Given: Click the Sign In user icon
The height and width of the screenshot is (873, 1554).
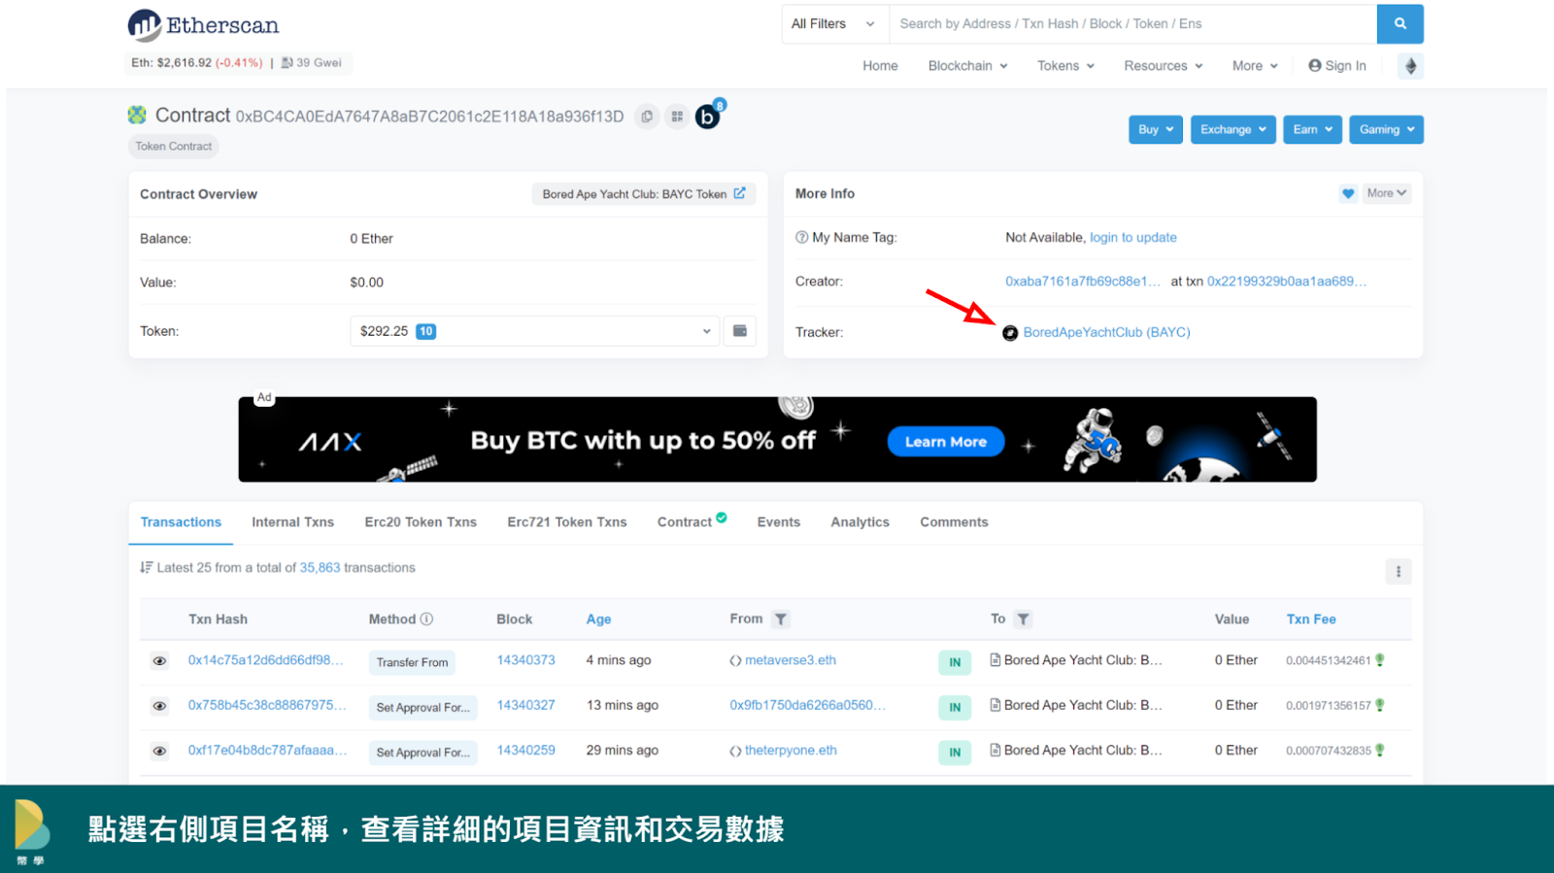Looking at the screenshot, I should tap(1315, 66).
